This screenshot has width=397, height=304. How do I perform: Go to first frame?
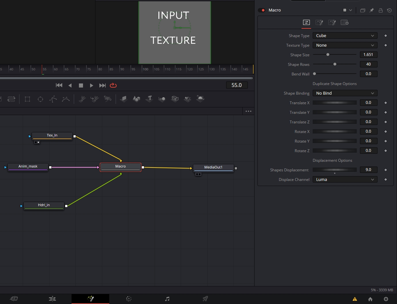(59, 85)
